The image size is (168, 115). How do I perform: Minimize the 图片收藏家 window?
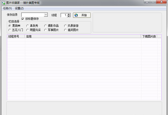pos(147,2)
